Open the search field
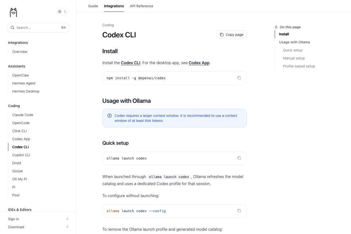This screenshot has width=351, height=234. point(38,28)
